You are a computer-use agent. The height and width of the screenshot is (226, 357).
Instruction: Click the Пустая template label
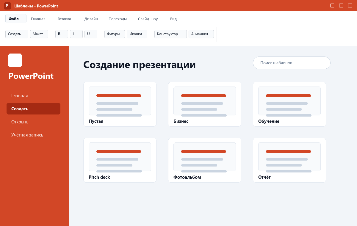(x=96, y=121)
